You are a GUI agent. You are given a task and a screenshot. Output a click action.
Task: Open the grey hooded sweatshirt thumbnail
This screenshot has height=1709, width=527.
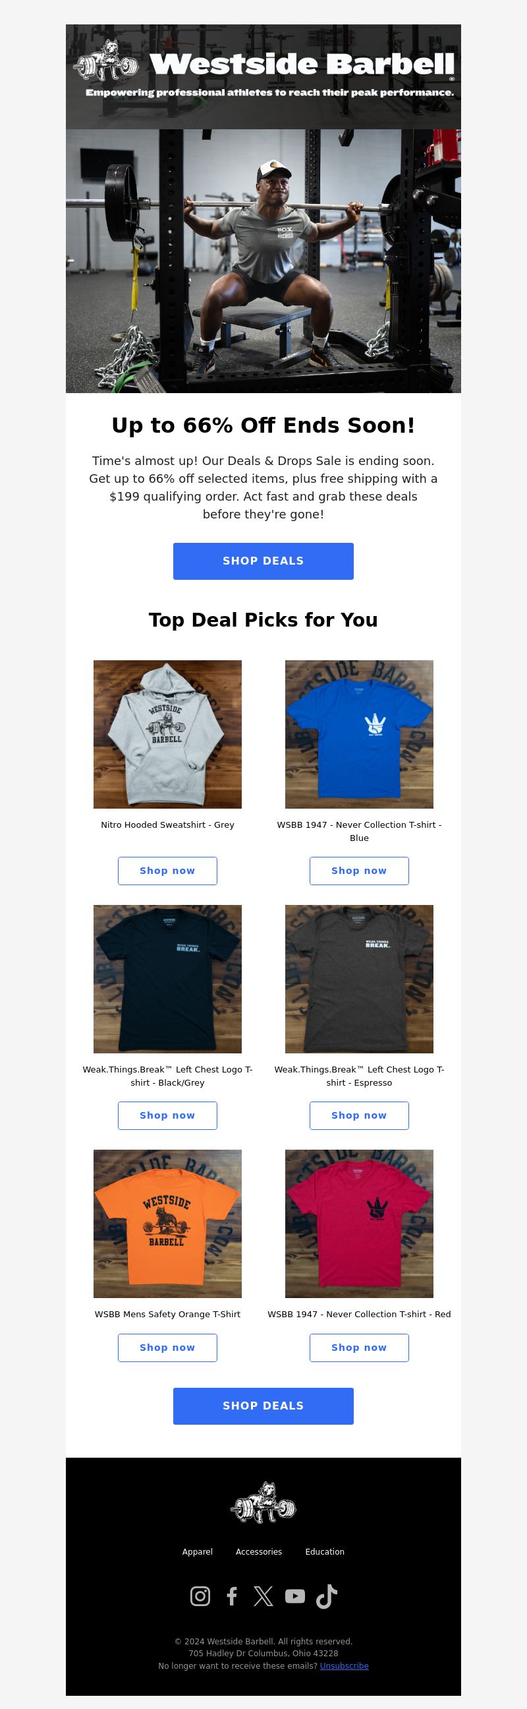168,734
